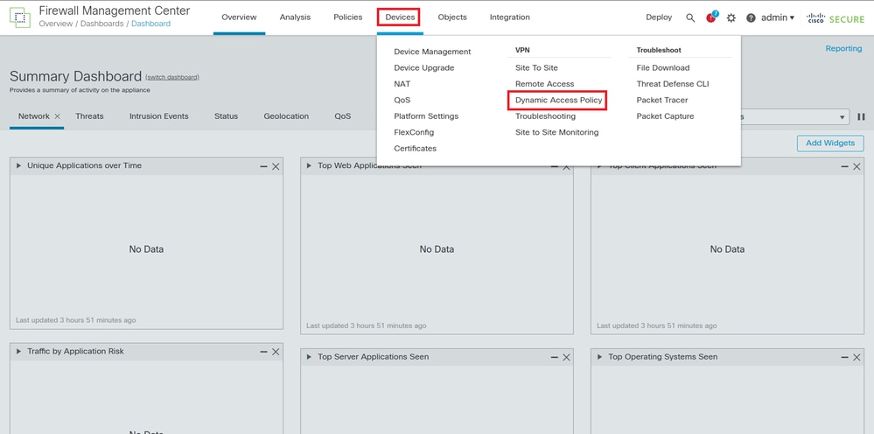Image resolution: width=874 pixels, height=434 pixels.
Task: Close the Traffic by Application Risk widget
Action: point(276,352)
